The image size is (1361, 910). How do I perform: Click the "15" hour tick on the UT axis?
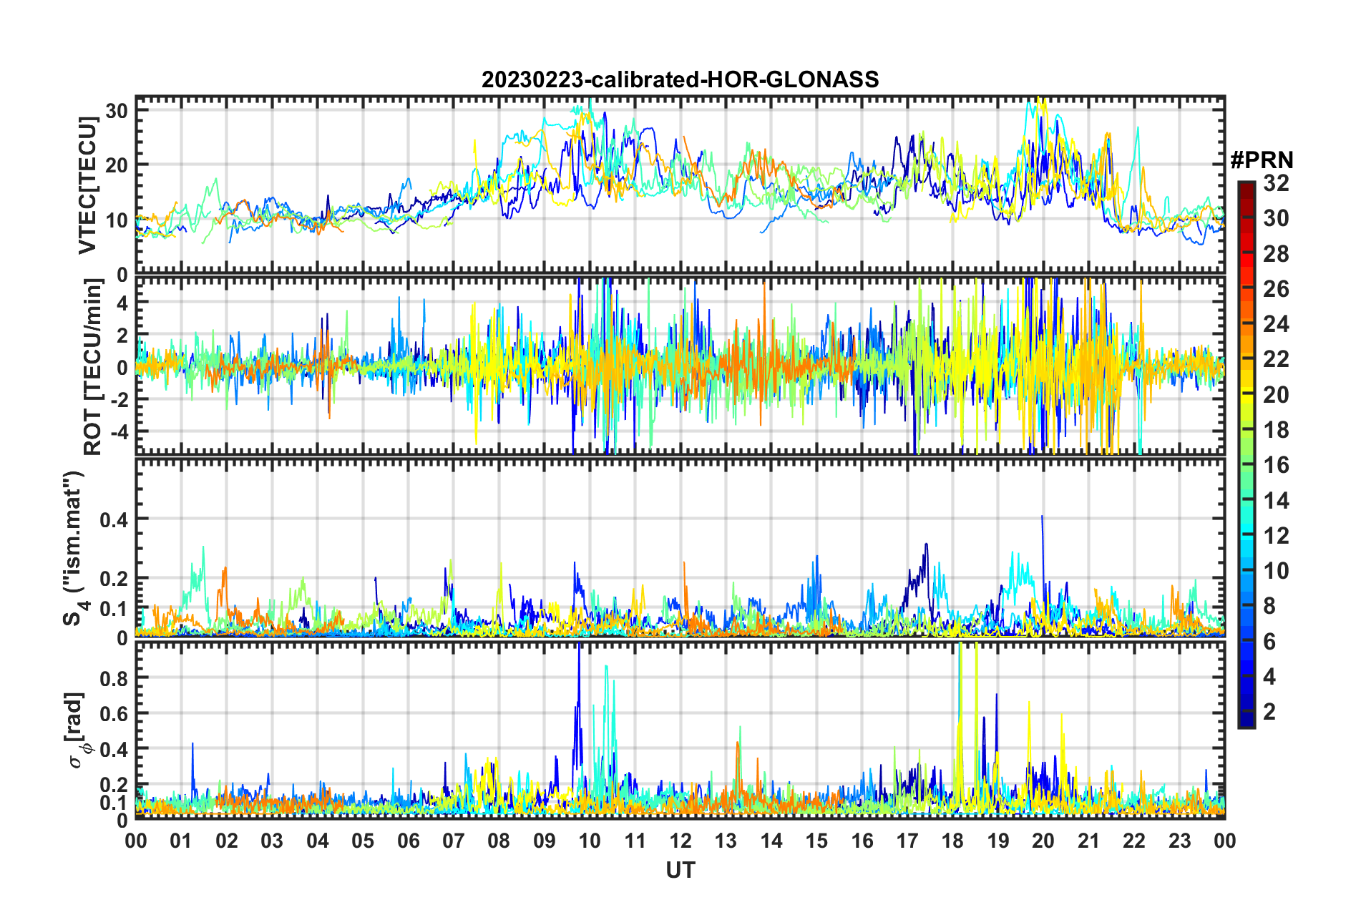[816, 840]
